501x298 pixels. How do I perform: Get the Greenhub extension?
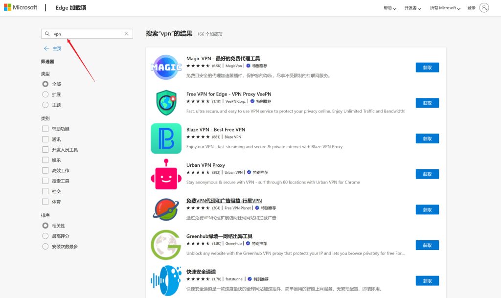427,245
